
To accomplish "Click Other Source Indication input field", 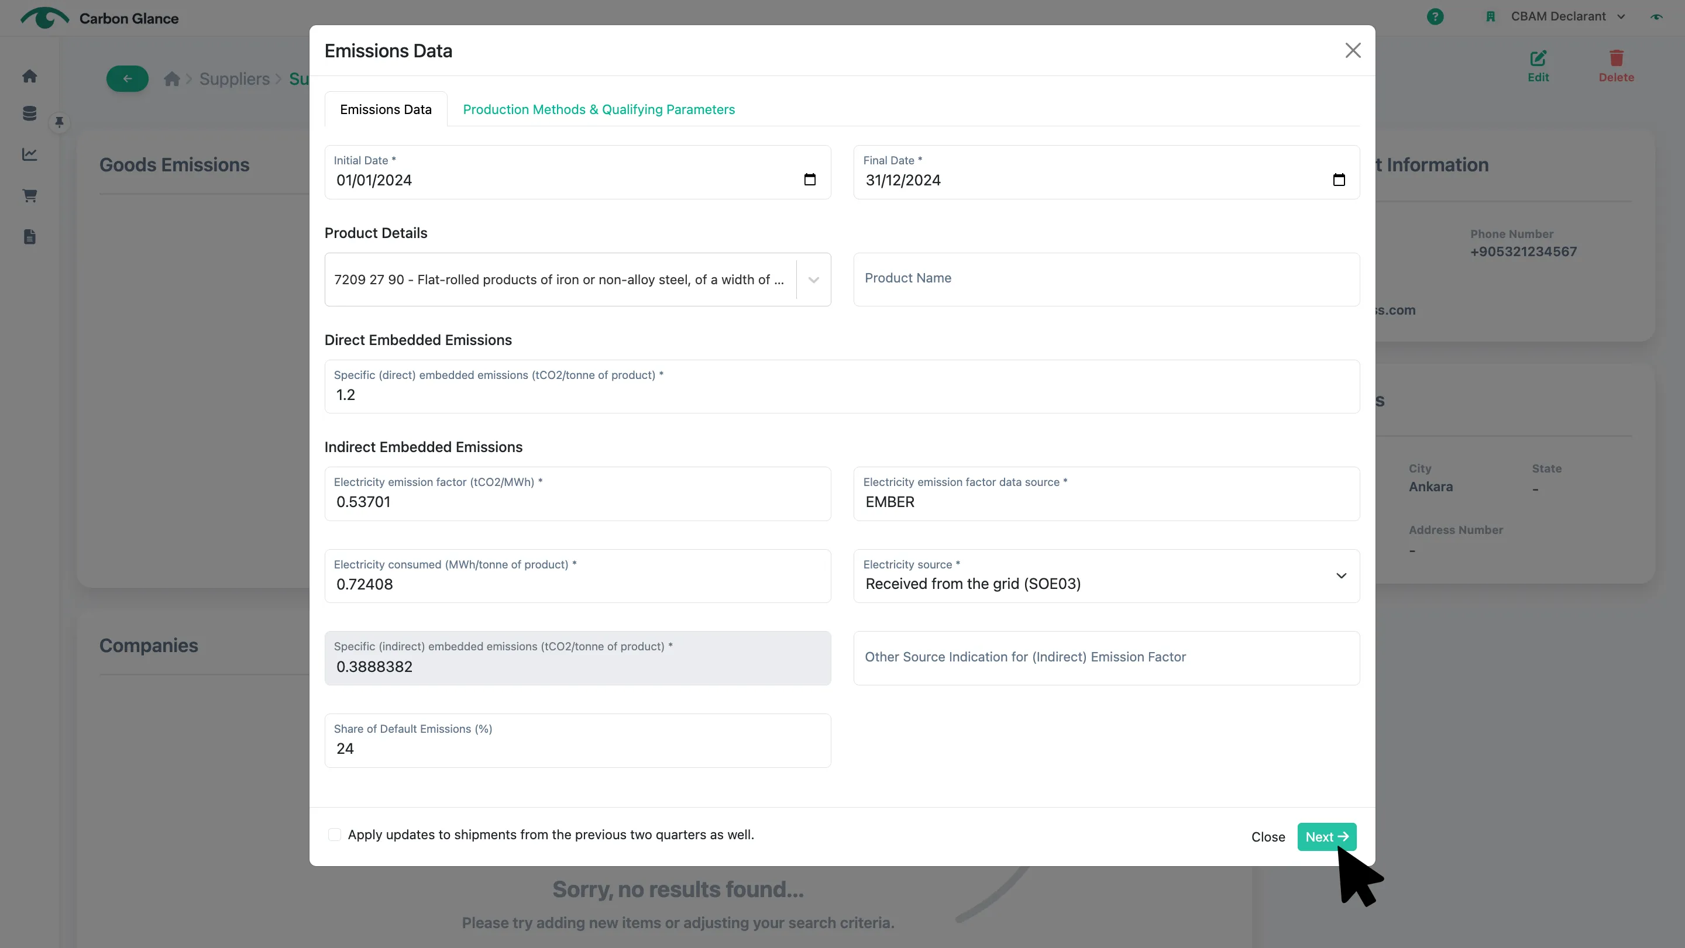I will click(1106, 658).
